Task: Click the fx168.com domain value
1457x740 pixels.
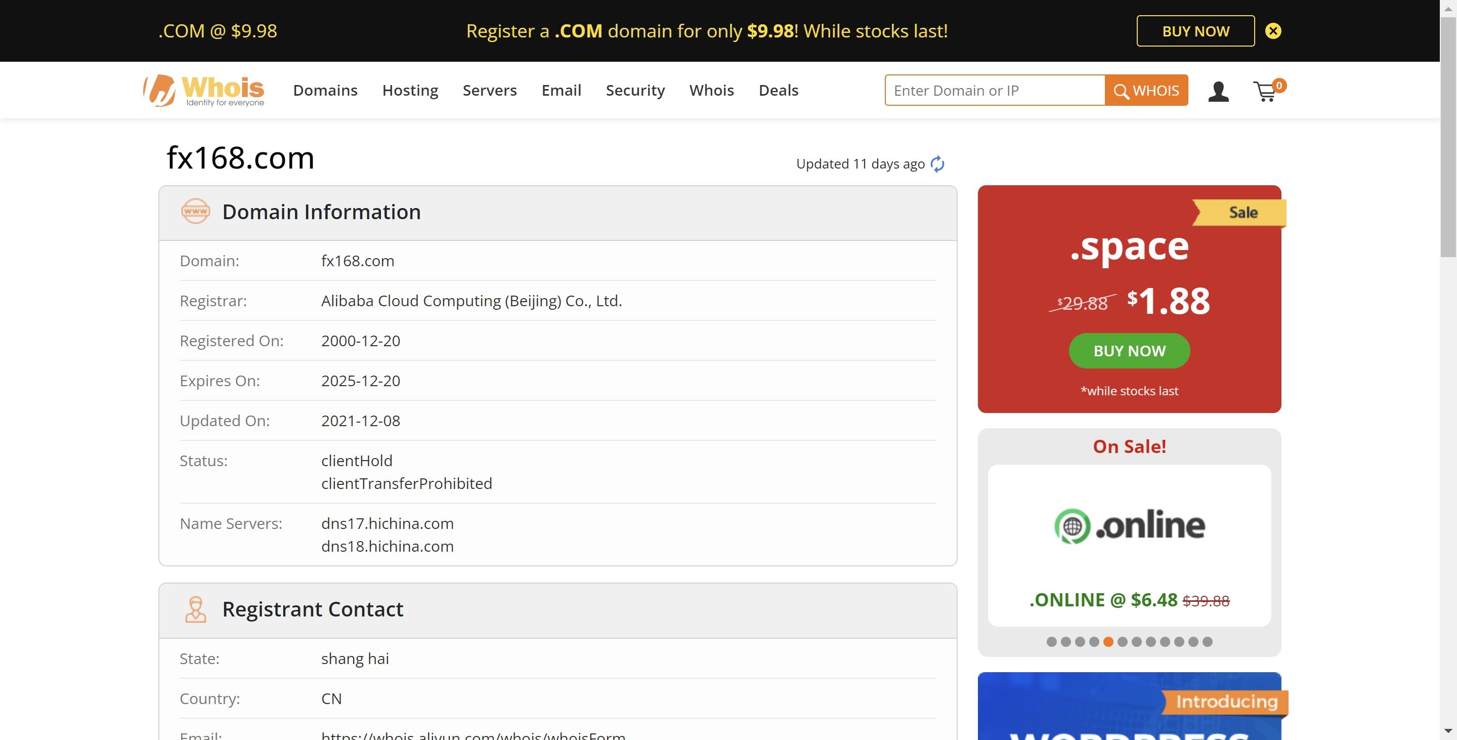Action: [x=358, y=261]
